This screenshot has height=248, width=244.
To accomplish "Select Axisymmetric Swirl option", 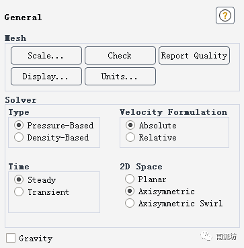I will 130,203.
